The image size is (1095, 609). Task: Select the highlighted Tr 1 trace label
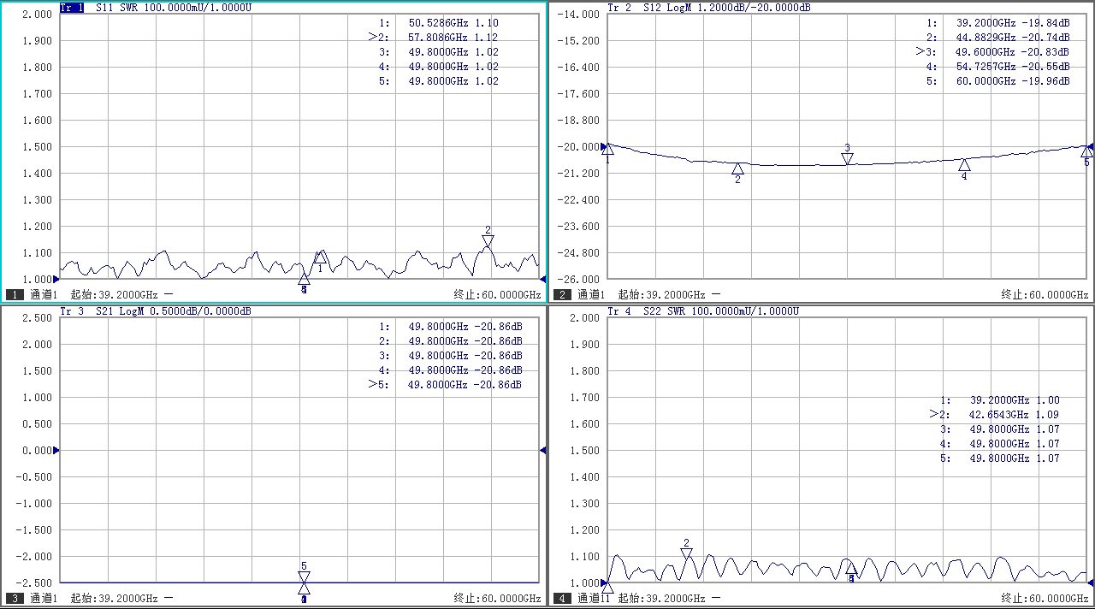72,8
